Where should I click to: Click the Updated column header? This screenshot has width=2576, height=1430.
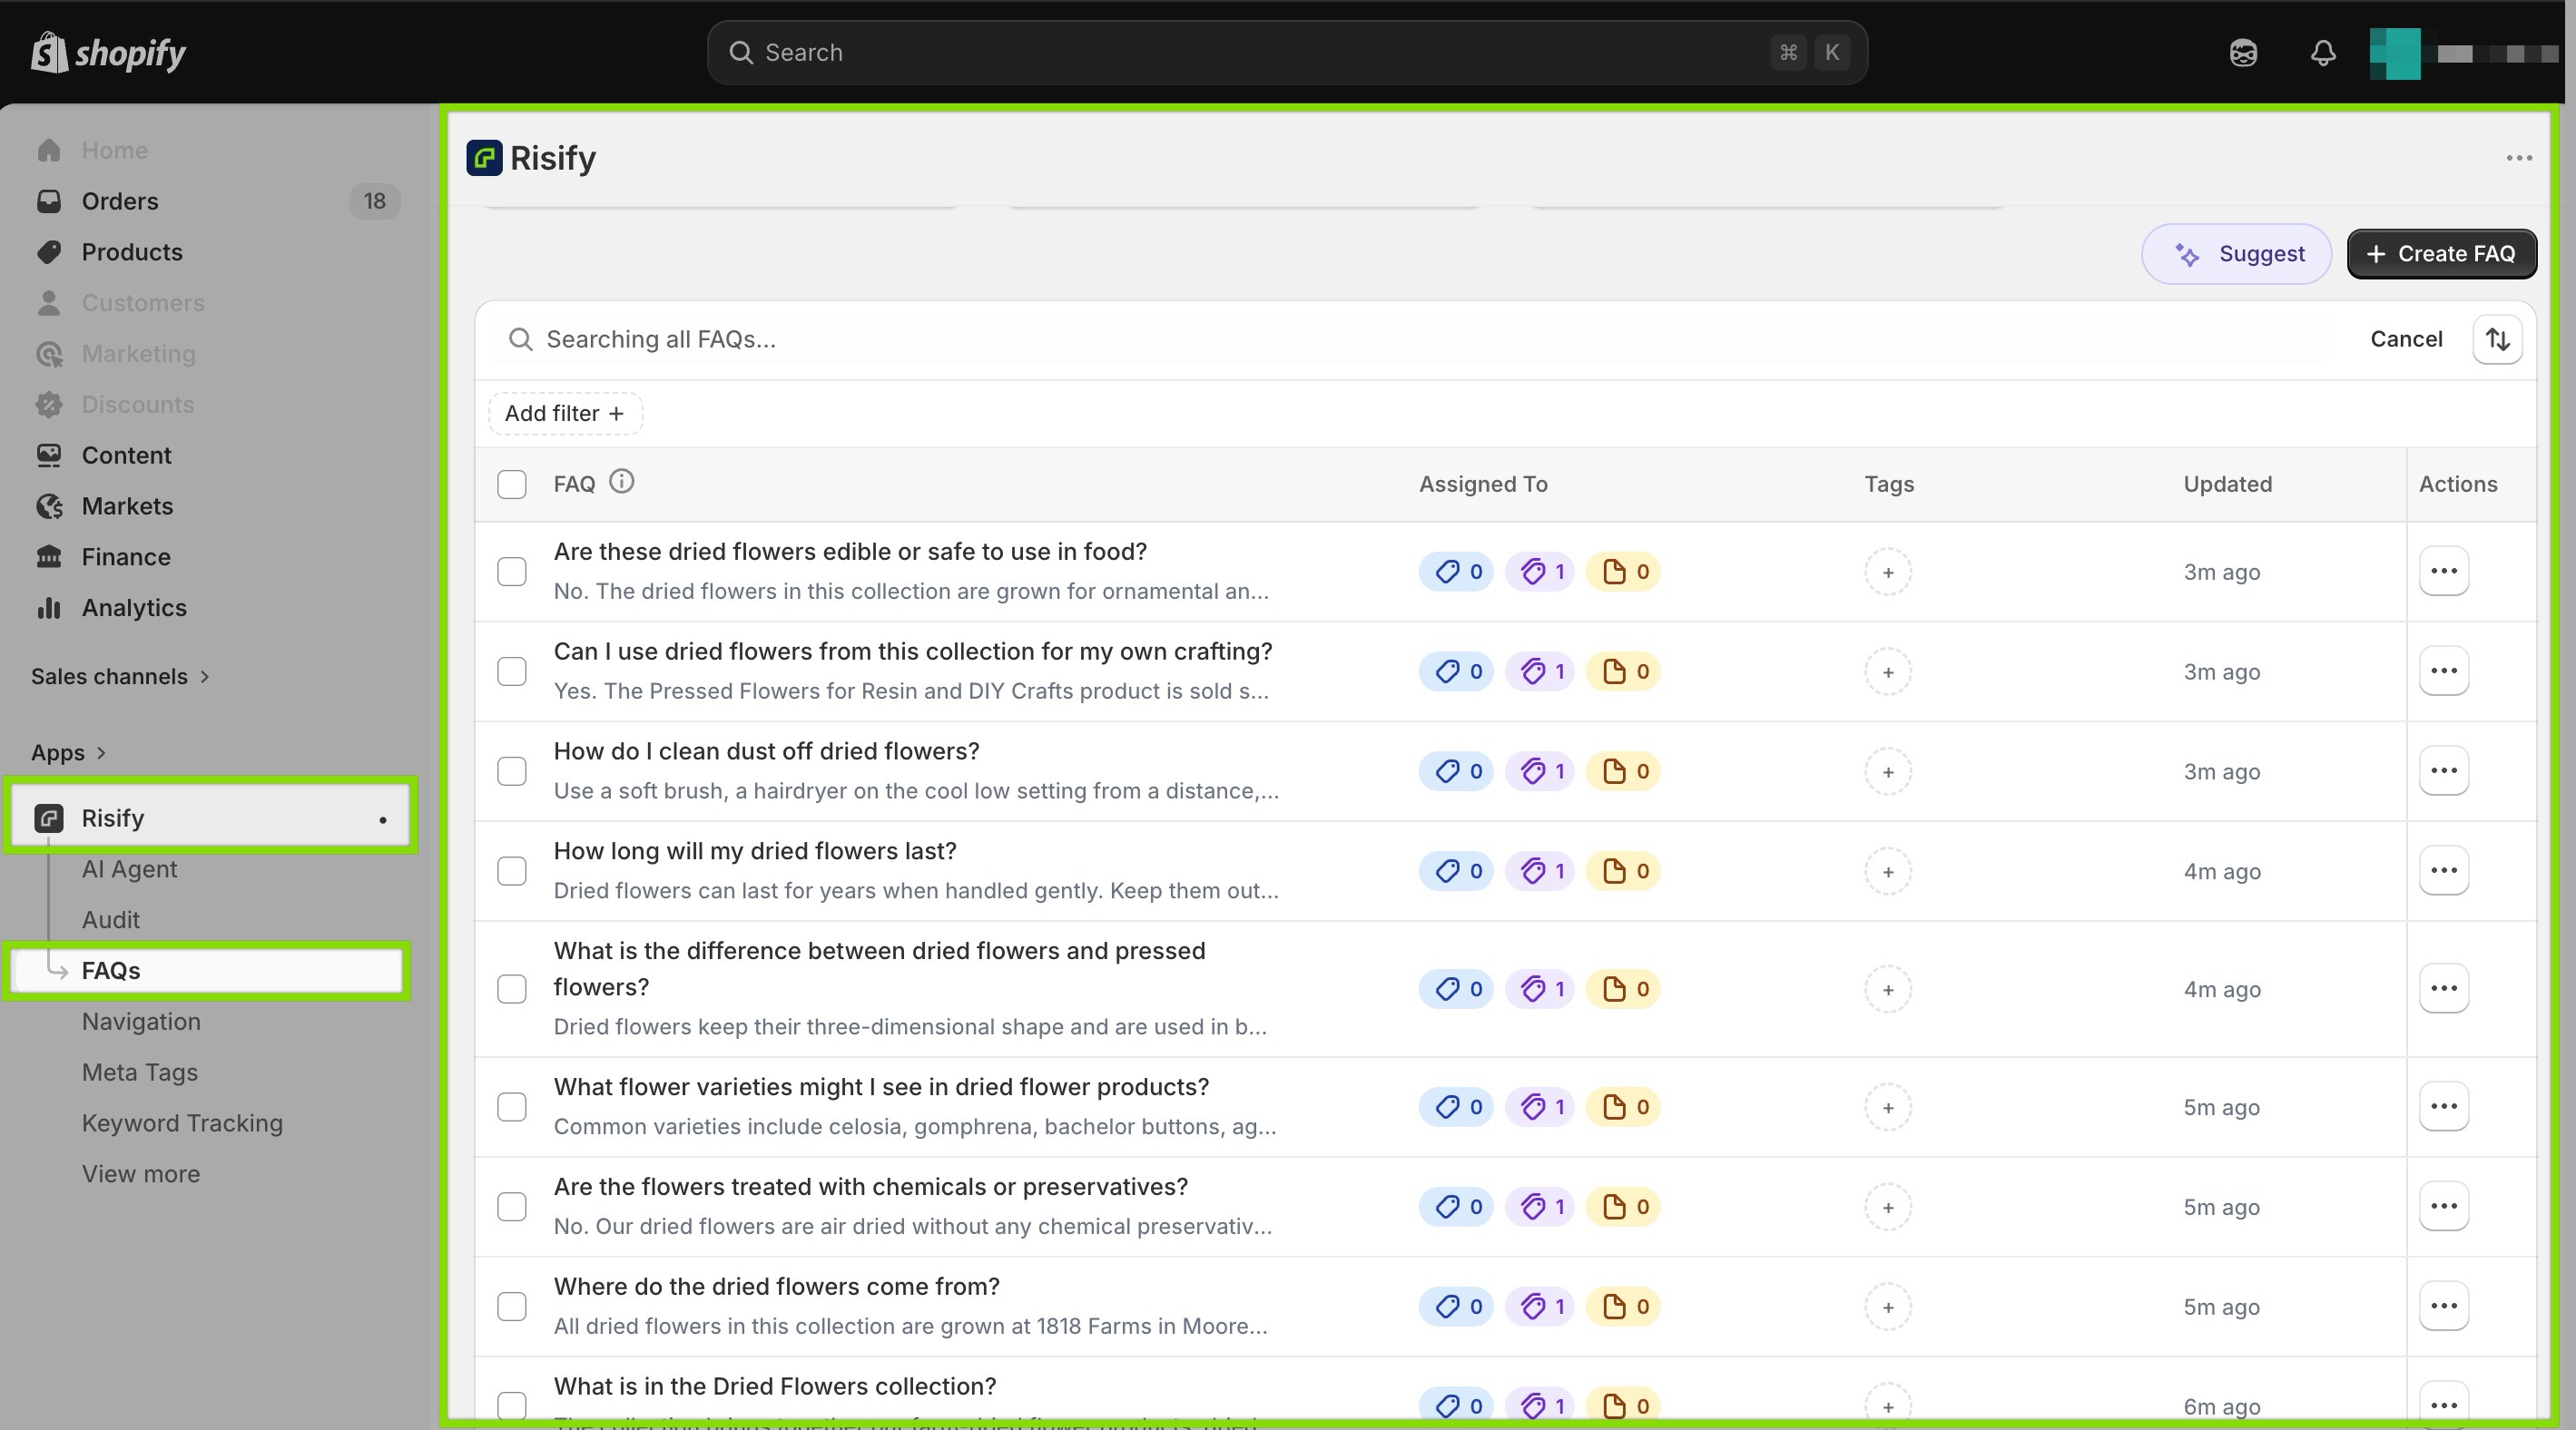2227,485
